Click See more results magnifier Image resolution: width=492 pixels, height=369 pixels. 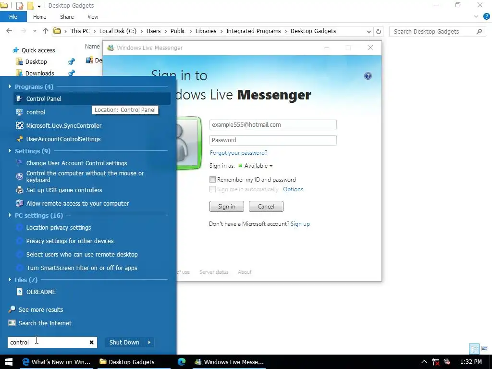[12, 309]
